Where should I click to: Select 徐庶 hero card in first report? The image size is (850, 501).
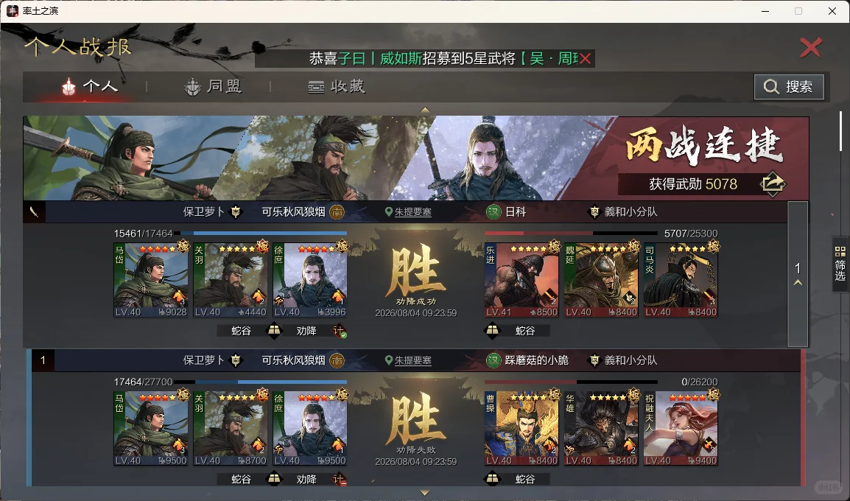coord(310,280)
